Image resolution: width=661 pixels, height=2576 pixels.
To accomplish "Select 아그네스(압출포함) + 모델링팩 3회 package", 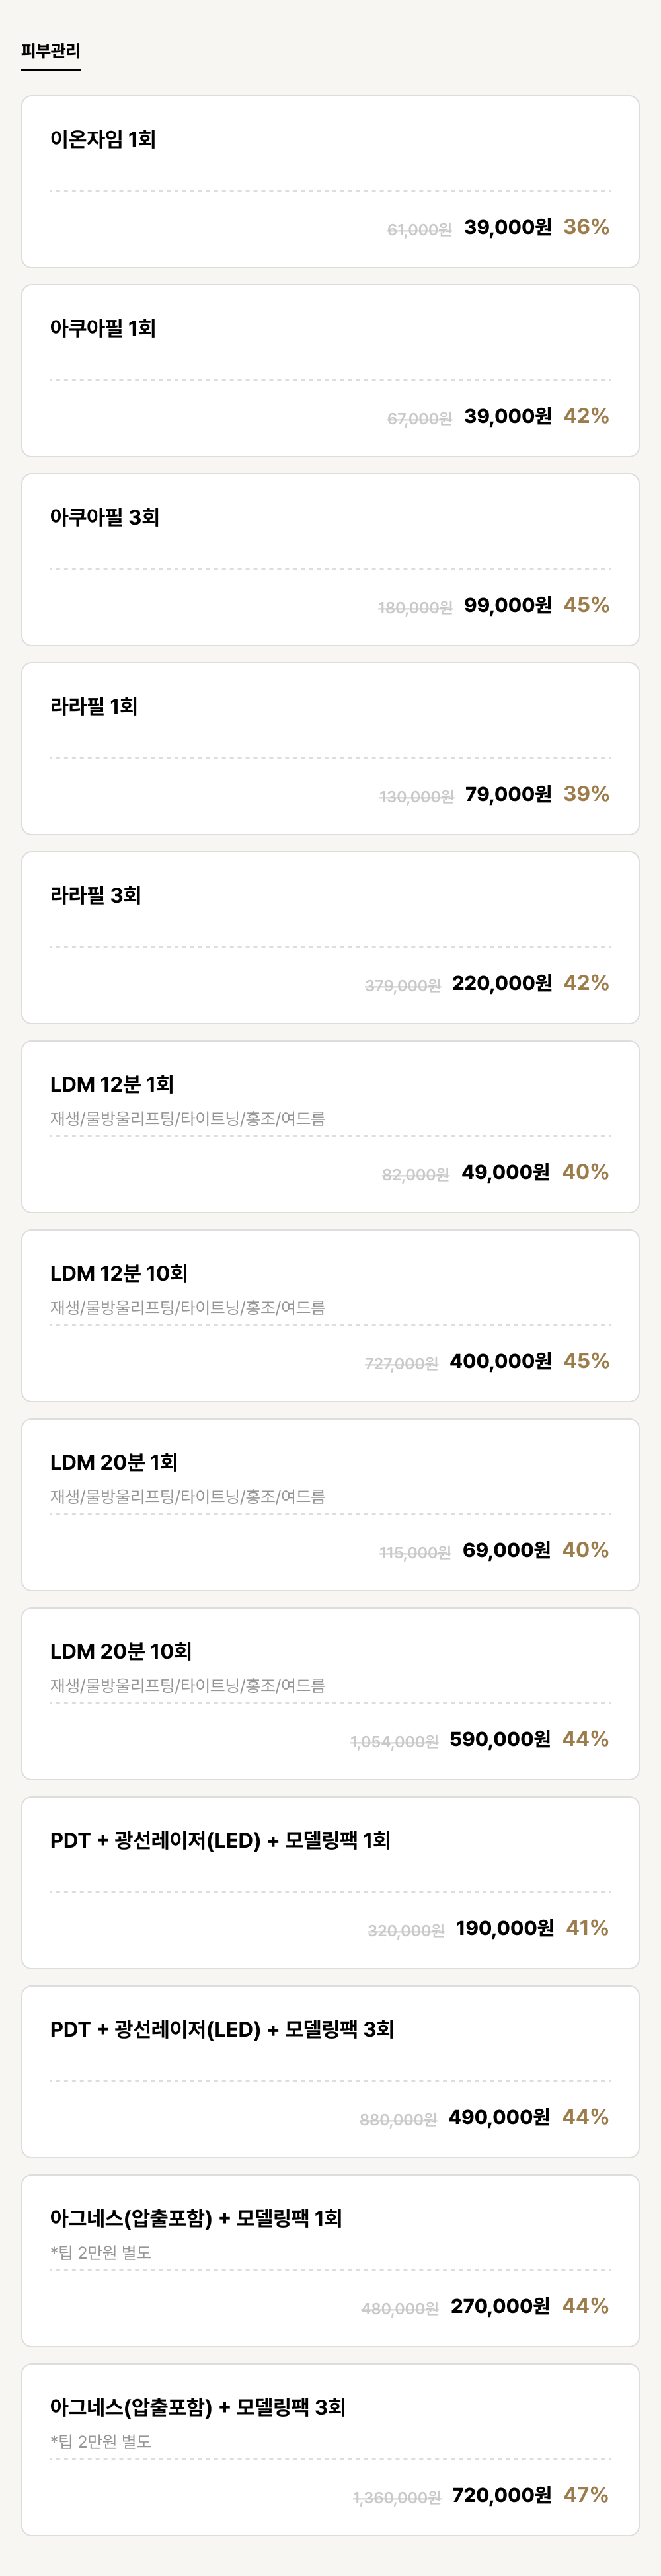I will (330, 2450).
